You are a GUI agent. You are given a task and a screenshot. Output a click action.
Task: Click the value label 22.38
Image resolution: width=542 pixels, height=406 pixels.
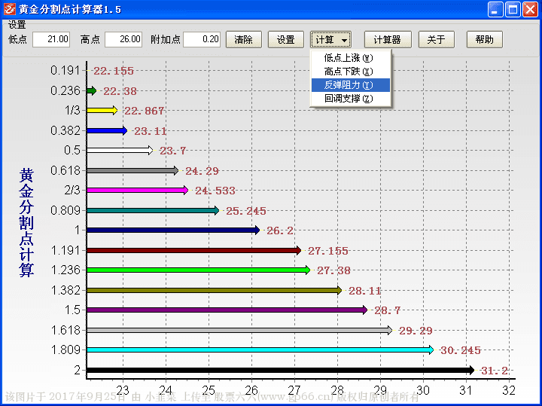click(120, 91)
